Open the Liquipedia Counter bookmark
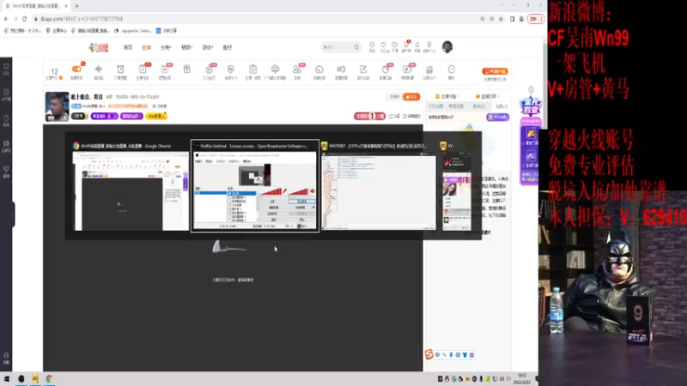Image resolution: width=687 pixels, height=386 pixels. pos(132,31)
